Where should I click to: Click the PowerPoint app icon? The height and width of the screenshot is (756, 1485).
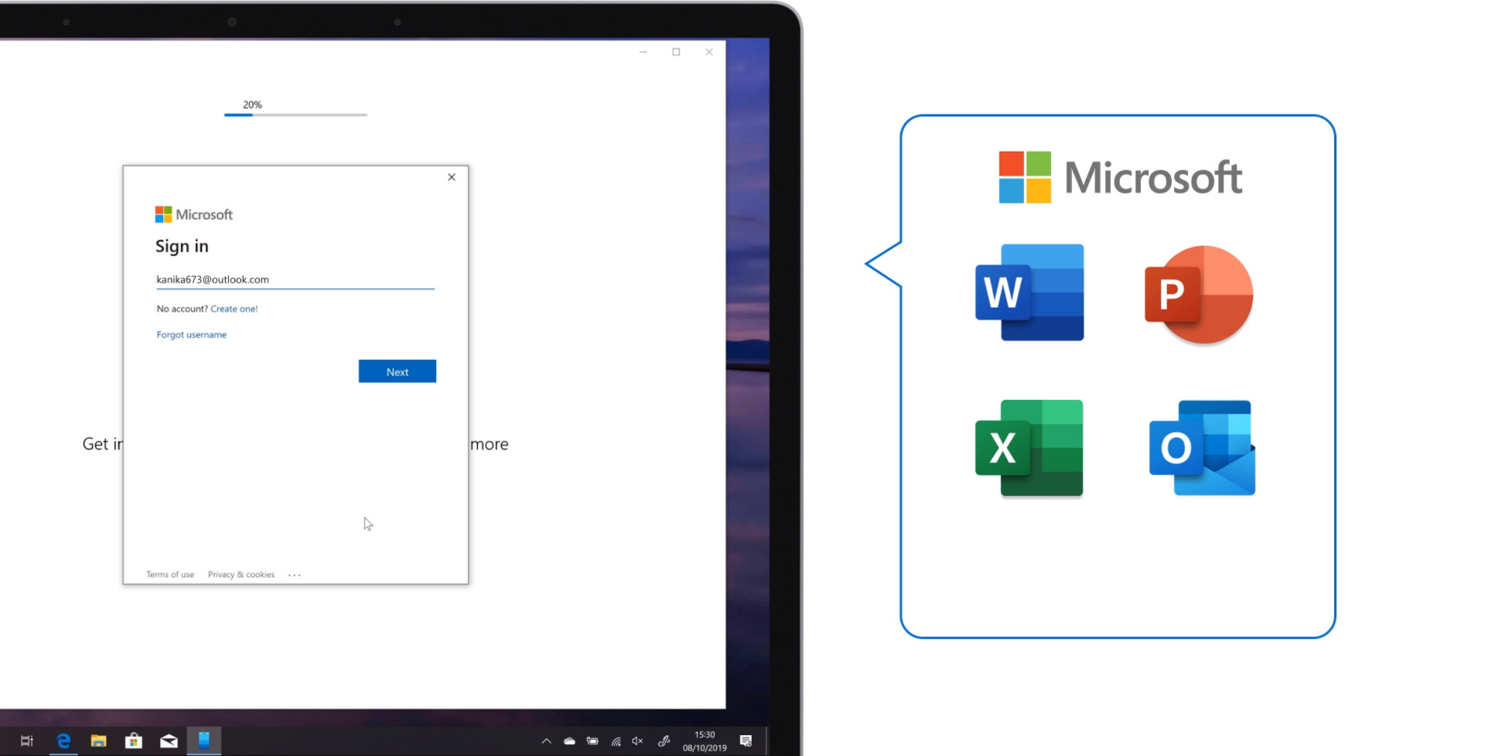pos(1198,295)
